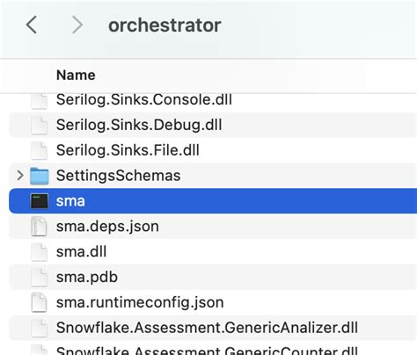Screen dimensions: 417x355
Task: Select the SettingsSchemas folder icon
Action: pos(40,176)
